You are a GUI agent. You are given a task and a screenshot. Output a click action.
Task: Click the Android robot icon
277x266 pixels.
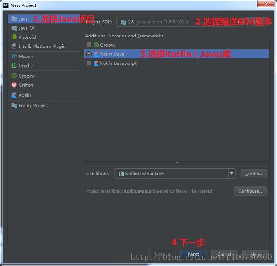pos(14,37)
